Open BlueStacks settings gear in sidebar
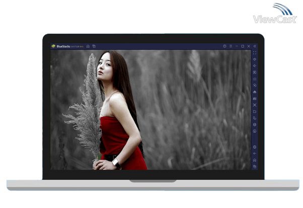303x208 pixels. tap(255, 147)
